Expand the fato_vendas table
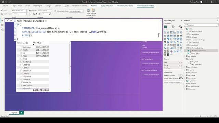The width and height of the screenshot is (219, 123). (185, 89)
